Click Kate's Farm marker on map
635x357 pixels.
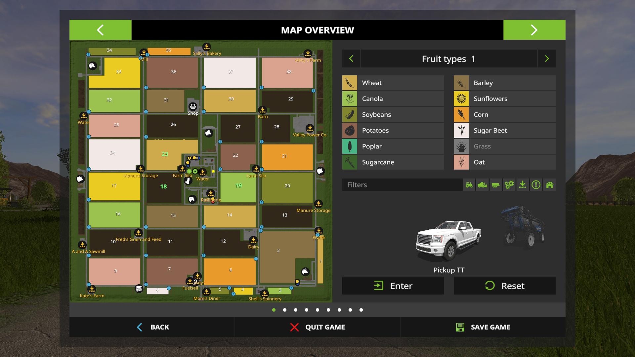coord(92,289)
